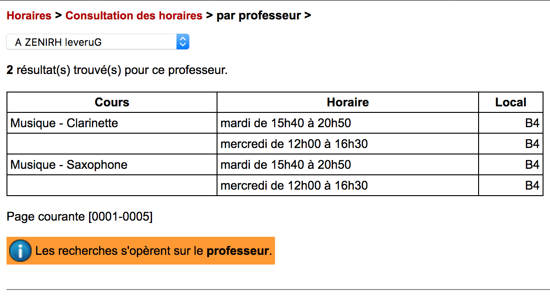Click the Clarinette mardi 15h40 schedule cell

point(286,123)
